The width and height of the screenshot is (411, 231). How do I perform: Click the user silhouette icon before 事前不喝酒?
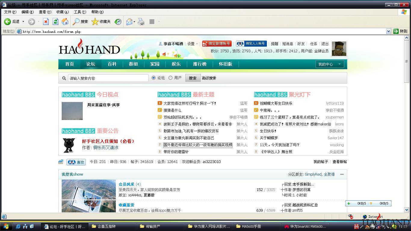(161, 44)
